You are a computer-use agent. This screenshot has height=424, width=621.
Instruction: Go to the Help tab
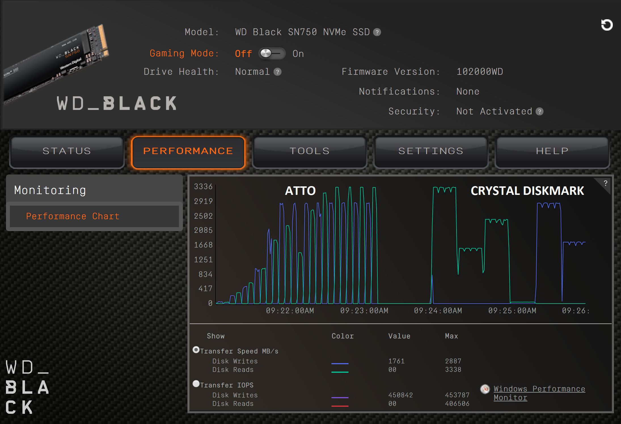552,151
